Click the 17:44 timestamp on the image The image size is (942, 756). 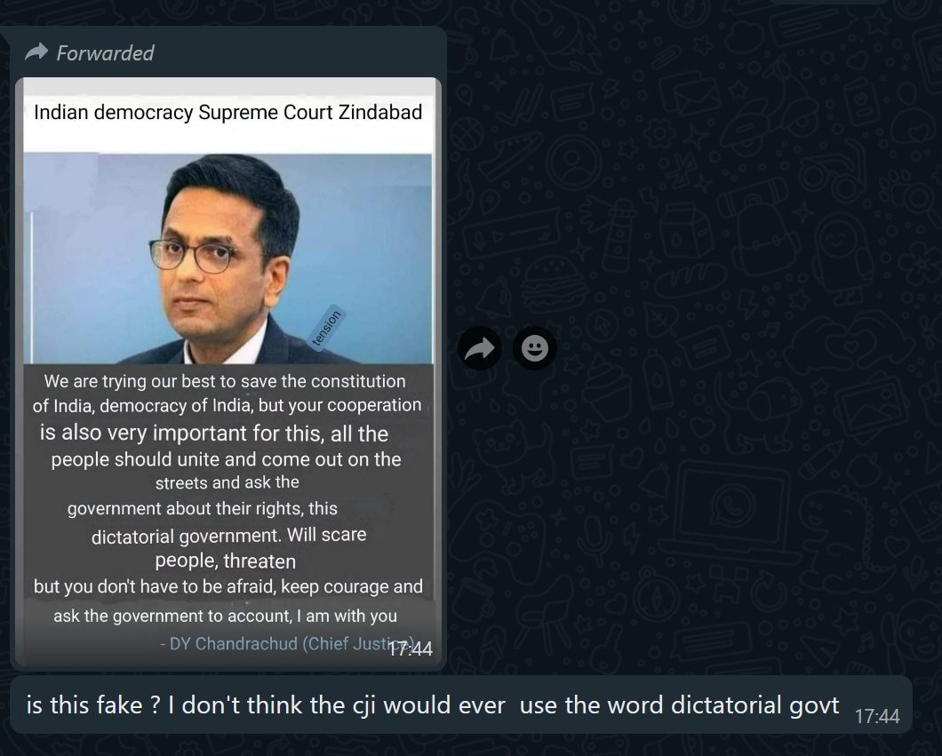coord(411,649)
